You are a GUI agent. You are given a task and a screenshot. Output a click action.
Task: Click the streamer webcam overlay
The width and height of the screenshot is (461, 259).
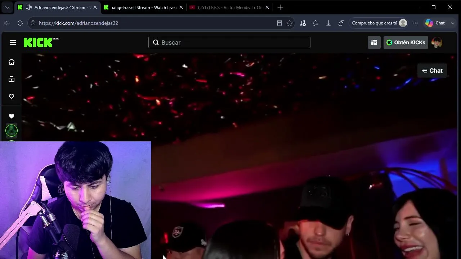click(76, 200)
